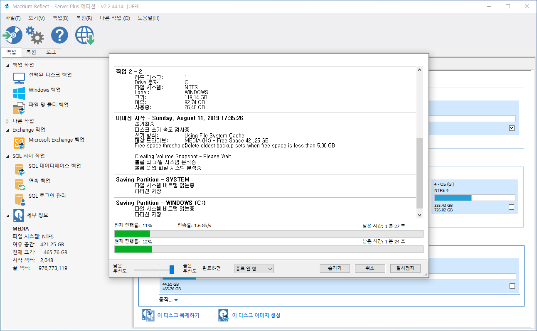Screen dimensions: 537x331
Task: Open the settings gears toolbar icon
Action: (35, 35)
